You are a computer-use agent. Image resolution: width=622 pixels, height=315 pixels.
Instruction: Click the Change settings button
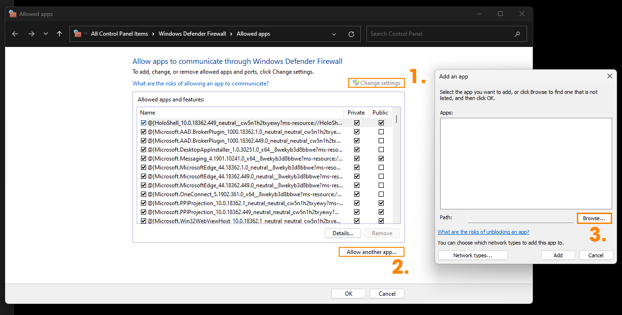(376, 83)
